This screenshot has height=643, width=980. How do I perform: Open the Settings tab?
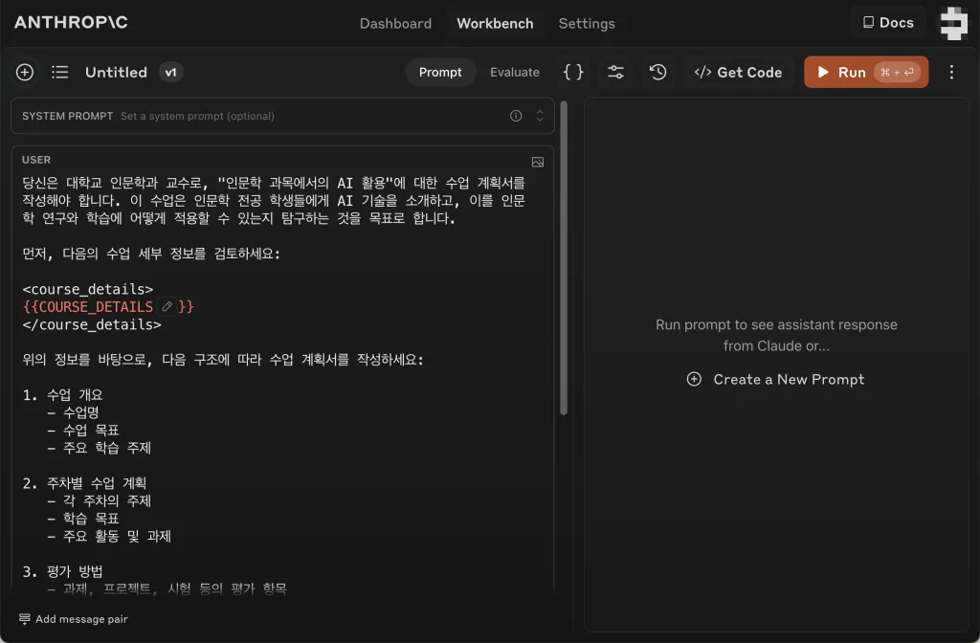click(587, 23)
